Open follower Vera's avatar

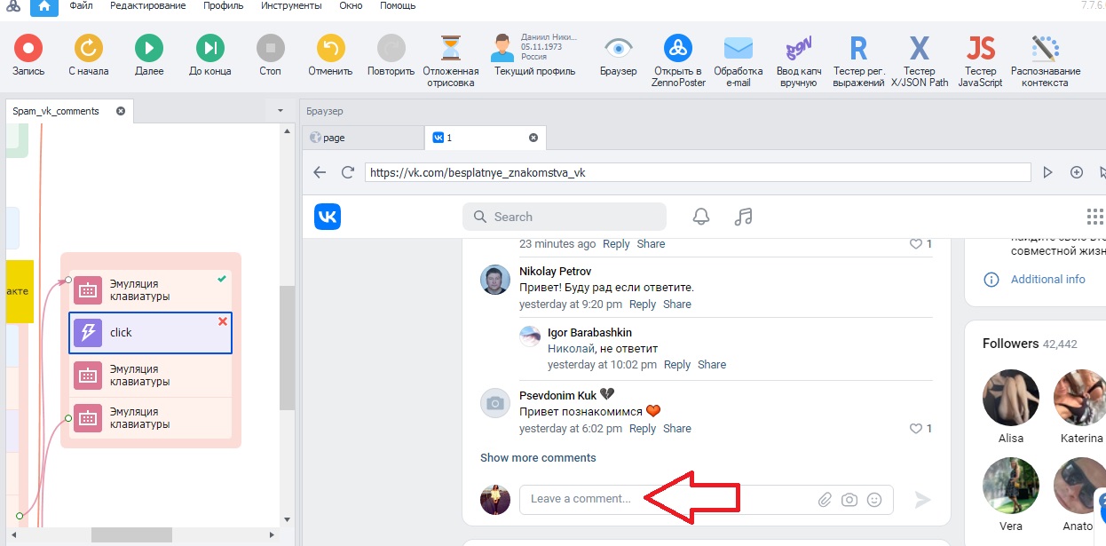(1011, 486)
